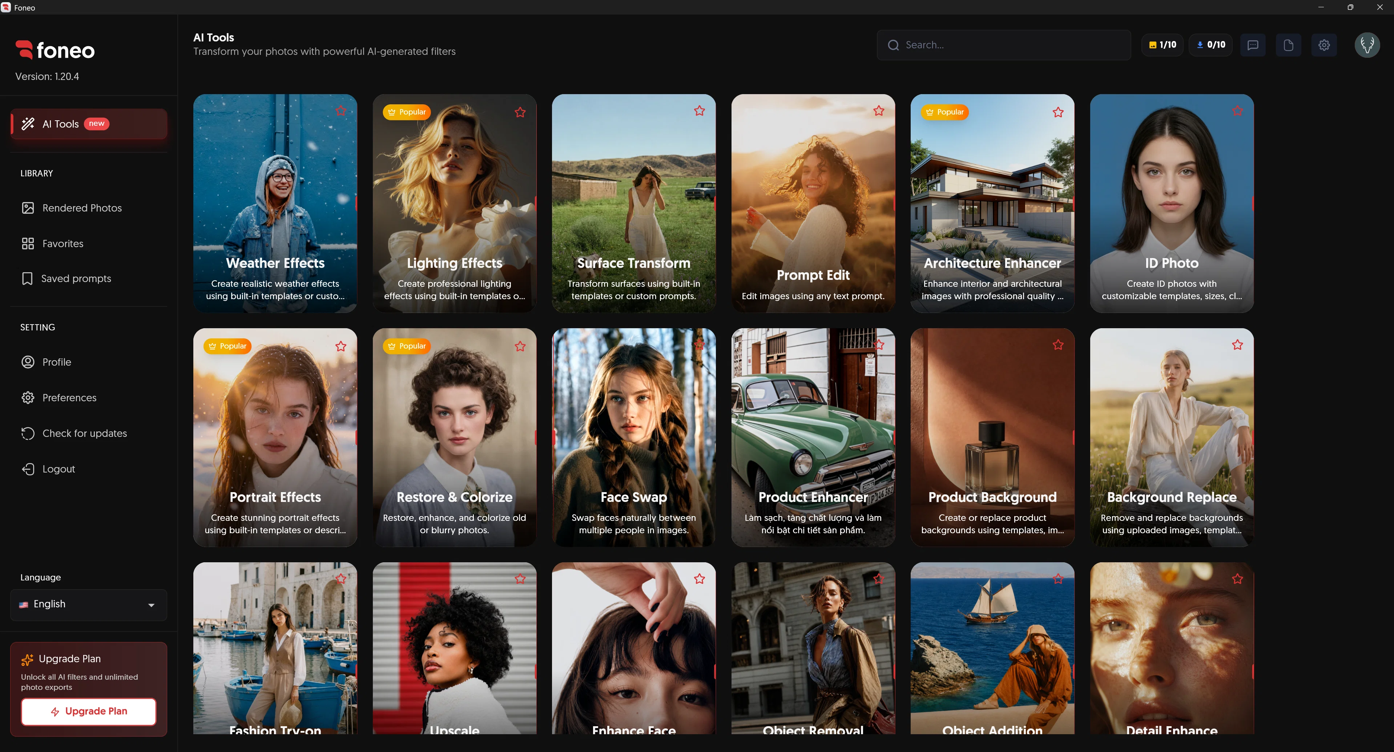1394x752 pixels.
Task: Open the Enhance Face tool card
Action: point(634,648)
